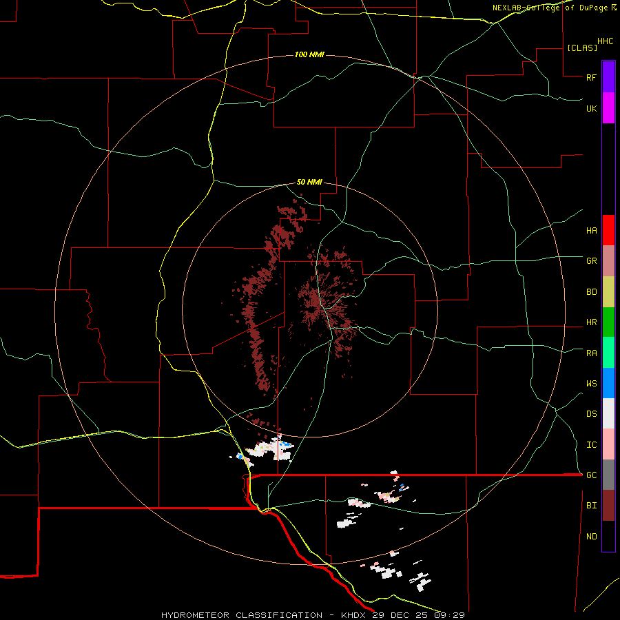Click the 100 NMI range ring label

coord(309,54)
